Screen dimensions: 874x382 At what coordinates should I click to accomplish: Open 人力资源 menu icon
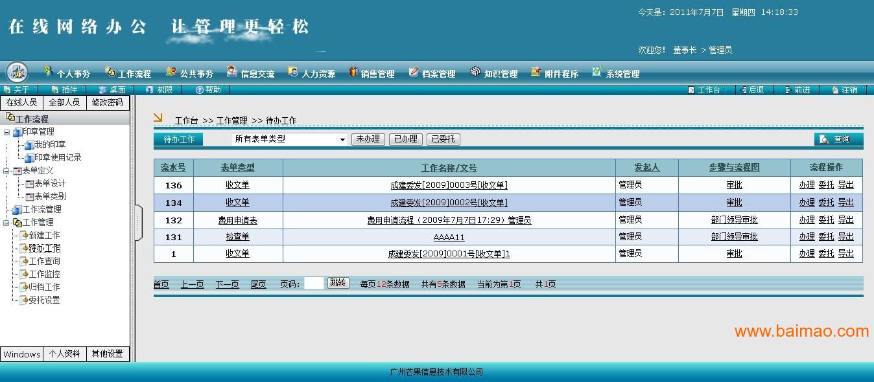293,71
